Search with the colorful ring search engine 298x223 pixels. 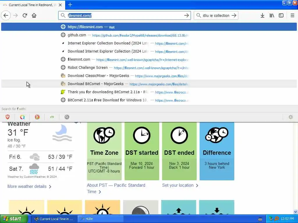click(22, 117)
